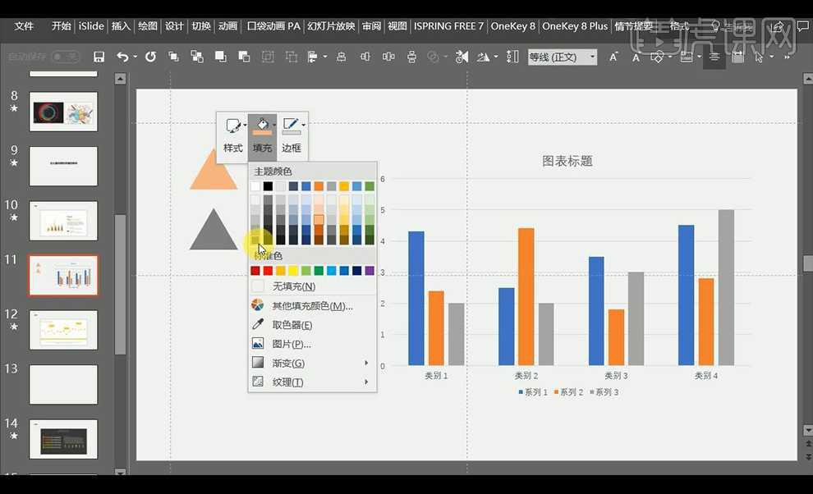
Task: Open the 样式 quick styles icon
Action: [232, 125]
